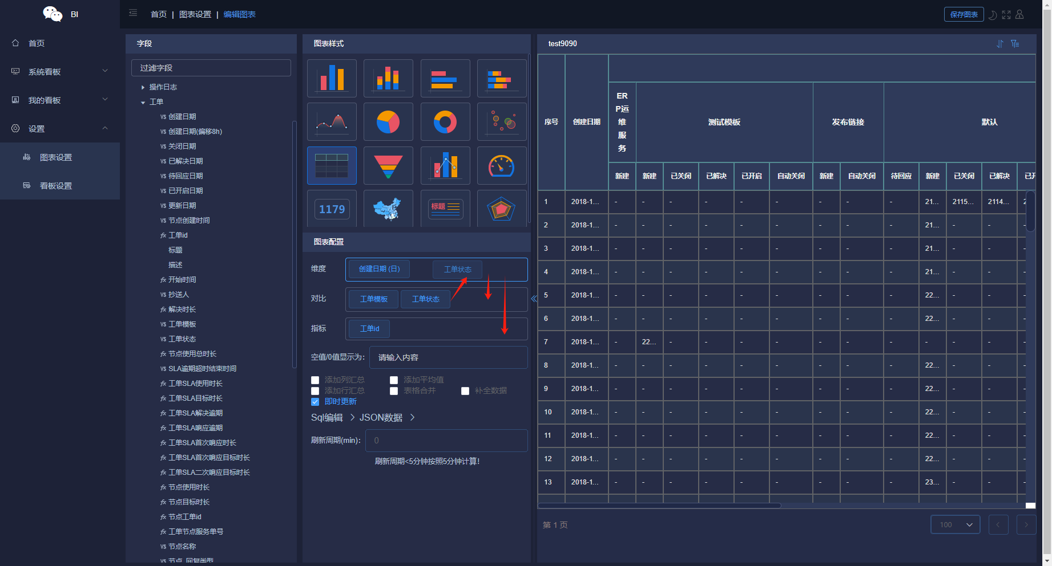Select the scatter bubble chart style
Image resolution: width=1052 pixels, height=566 pixels.
[x=502, y=122]
